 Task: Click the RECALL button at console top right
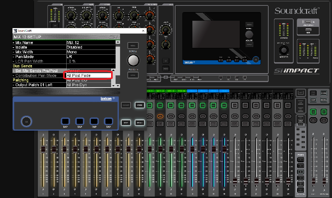click(324, 100)
